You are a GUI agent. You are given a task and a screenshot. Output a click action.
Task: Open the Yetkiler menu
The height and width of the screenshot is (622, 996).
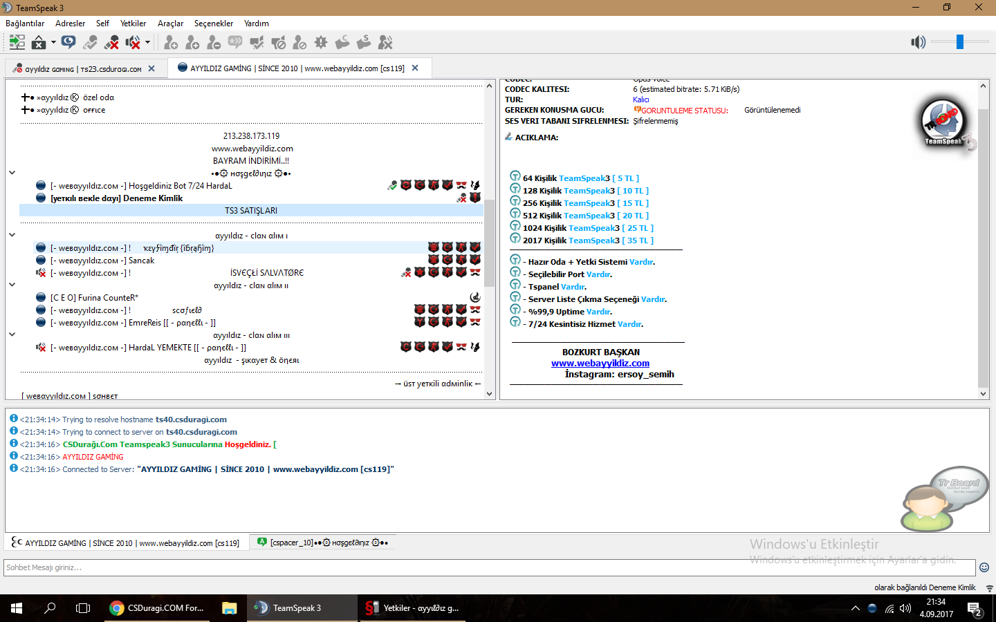tap(133, 23)
